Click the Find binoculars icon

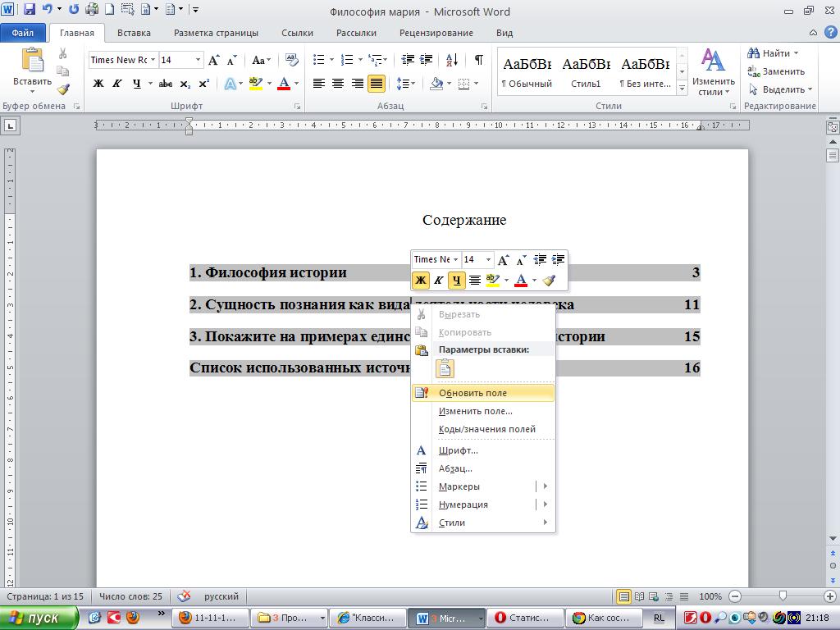click(x=753, y=53)
